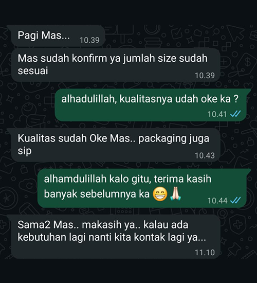Click the 10.44 timestamp in green bubble
Screen dimensions: 257x283
[x=217, y=200]
